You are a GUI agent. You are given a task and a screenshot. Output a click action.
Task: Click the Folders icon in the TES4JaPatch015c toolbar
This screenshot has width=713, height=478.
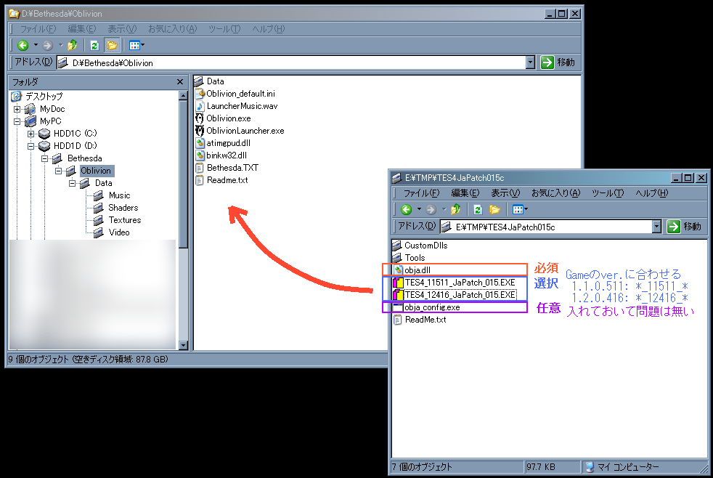coord(494,209)
